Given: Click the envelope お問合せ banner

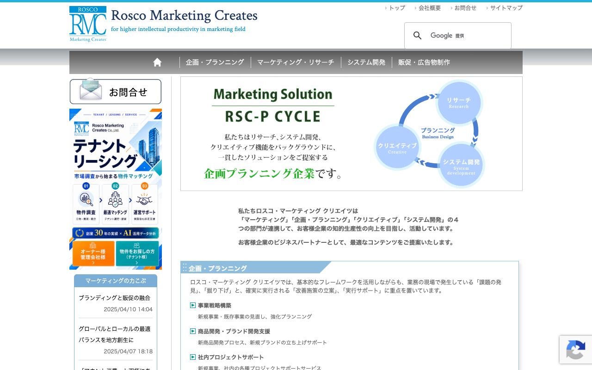Looking at the screenshot, I should (x=116, y=92).
